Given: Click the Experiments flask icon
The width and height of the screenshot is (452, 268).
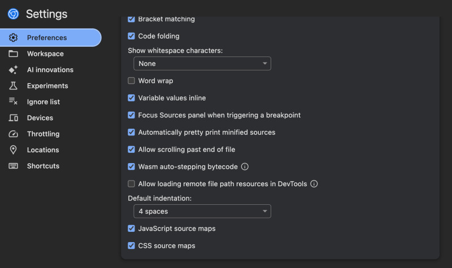Looking at the screenshot, I should (13, 86).
